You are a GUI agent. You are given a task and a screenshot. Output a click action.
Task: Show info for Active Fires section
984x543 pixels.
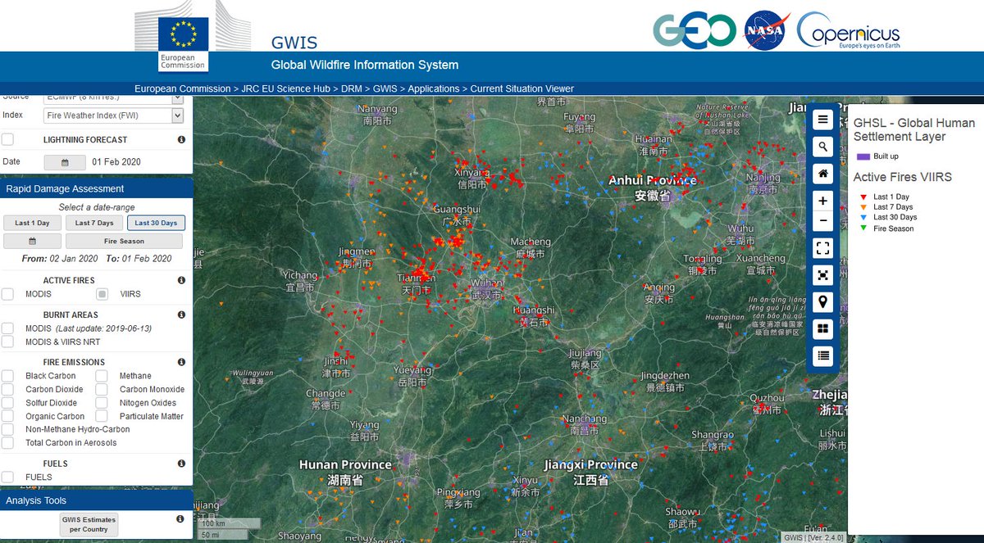(181, 280)
